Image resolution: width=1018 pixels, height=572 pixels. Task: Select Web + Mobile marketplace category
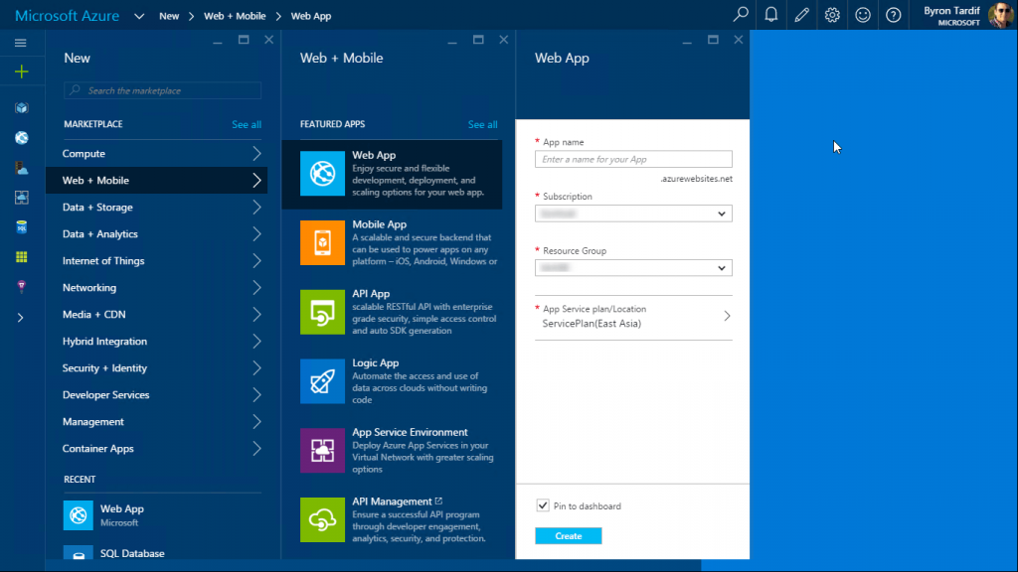(156, 181)
